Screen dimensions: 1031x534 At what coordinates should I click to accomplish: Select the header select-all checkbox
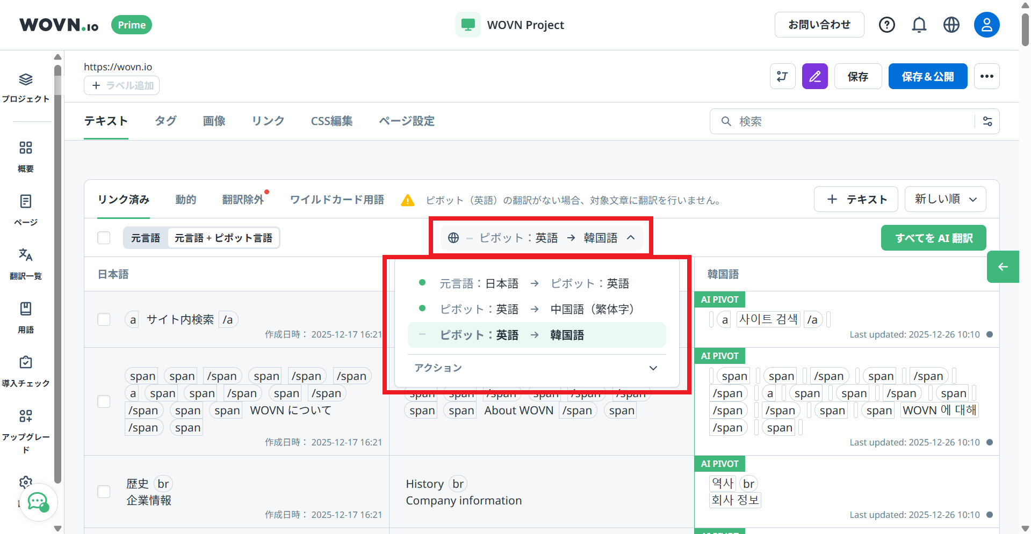[x=104, y=237]
